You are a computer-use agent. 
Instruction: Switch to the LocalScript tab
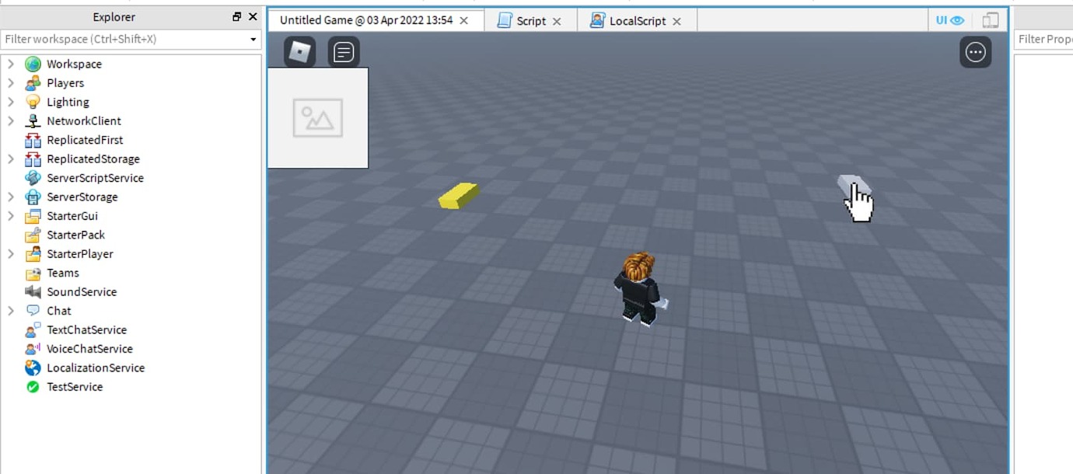point(636,20)
